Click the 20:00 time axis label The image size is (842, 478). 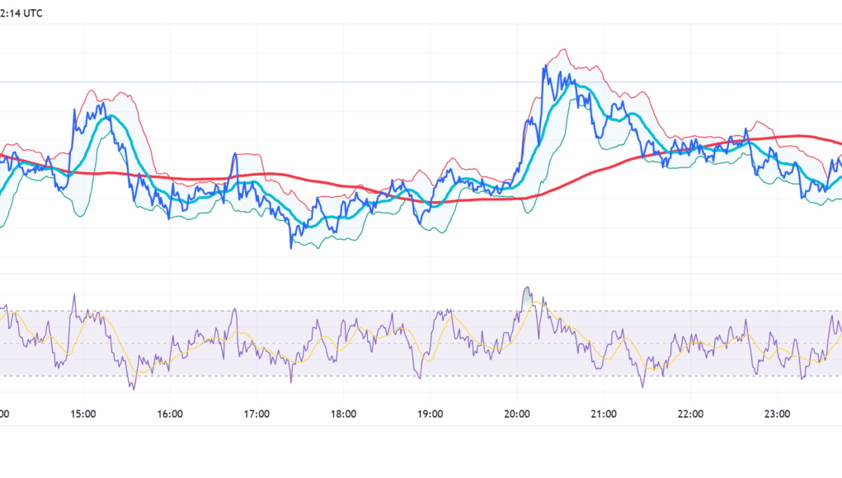[x=517, y=414]
